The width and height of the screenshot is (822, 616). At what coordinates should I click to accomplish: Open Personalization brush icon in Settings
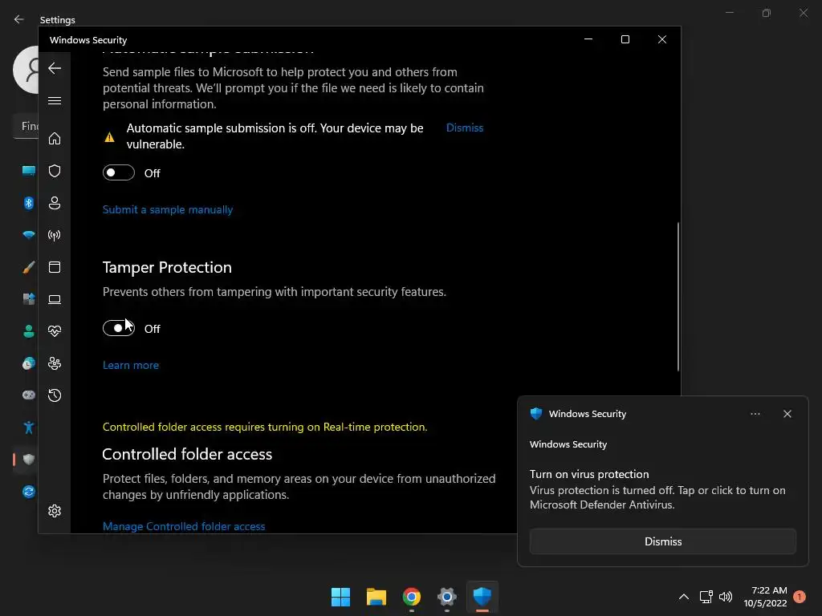coord(29,267)
